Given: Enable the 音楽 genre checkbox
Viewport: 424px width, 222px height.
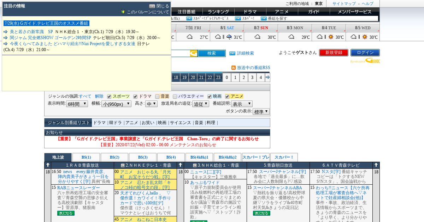Looking at the screenshot, I should click(157, 97).
